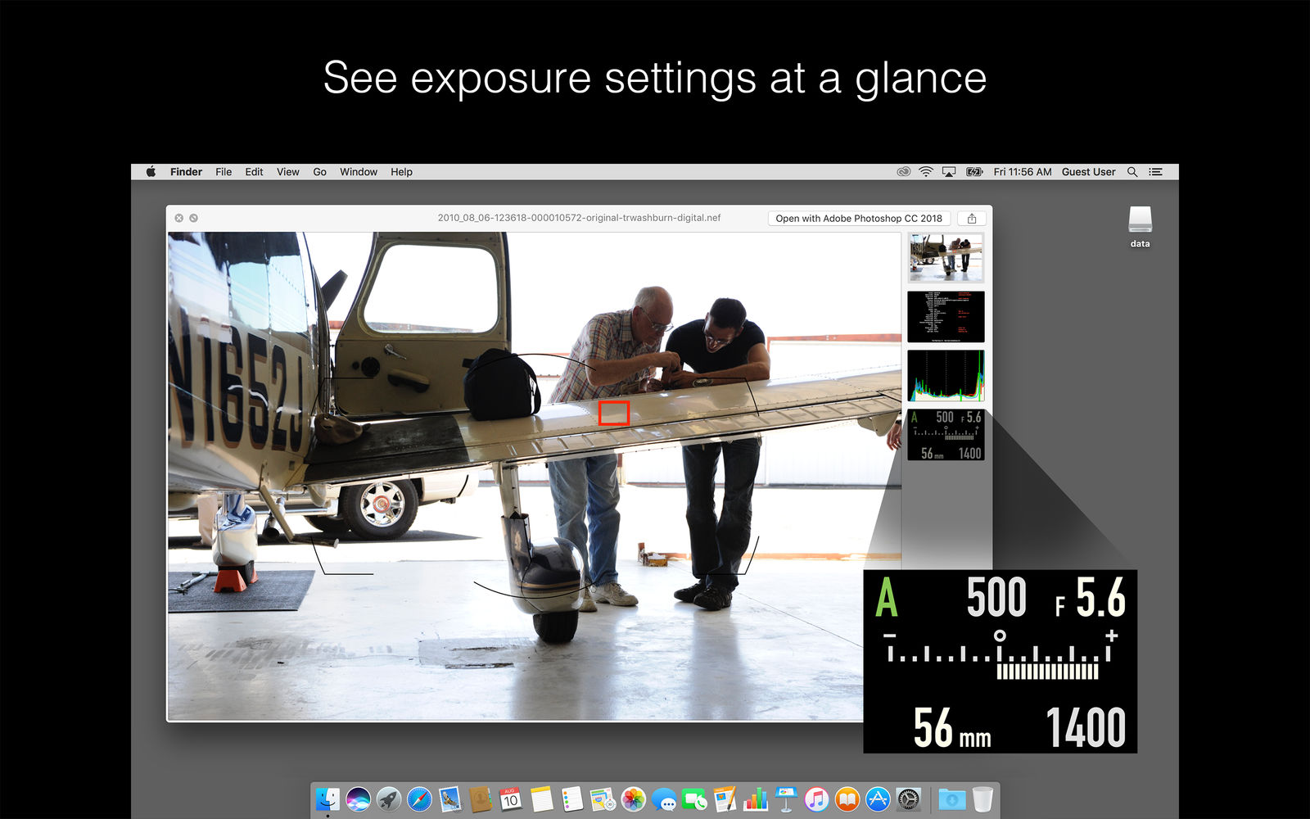The image size is (1310, 819).
Task: Open Numbers from the Dock
Action: point(756,799)
